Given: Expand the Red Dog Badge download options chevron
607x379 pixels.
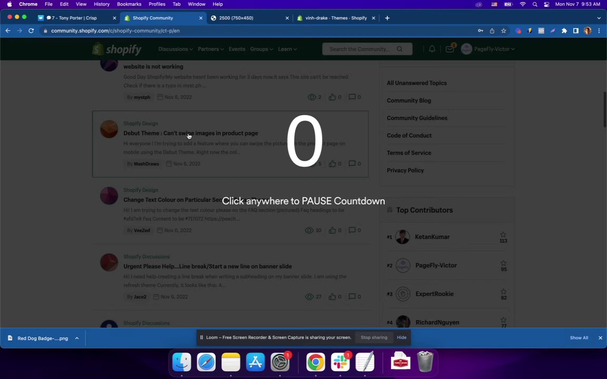Looking at the screenshot, I should click(x=77, y=338).
